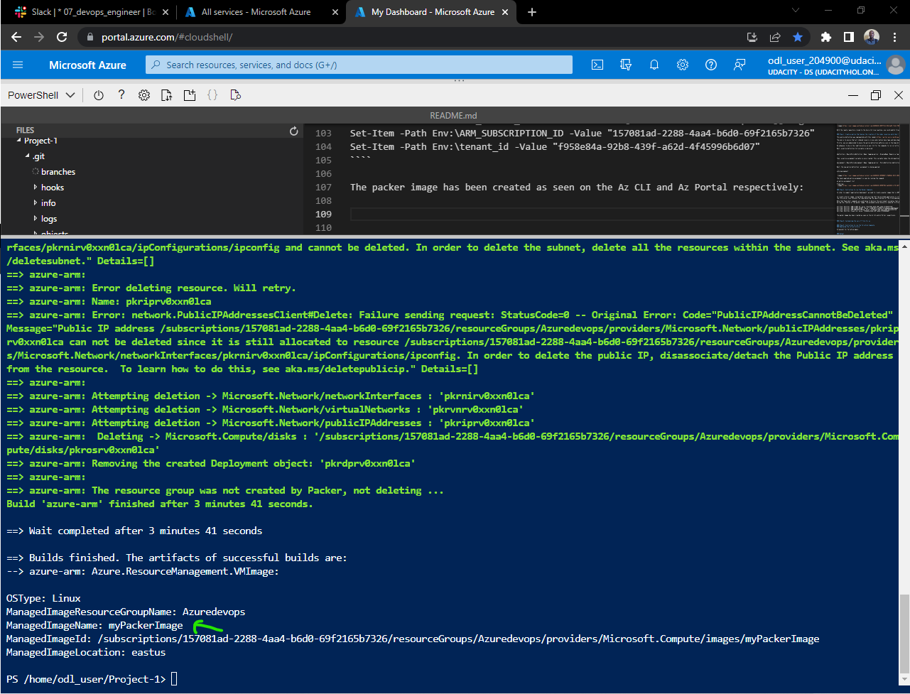The height and width of the screenshot is (694, 910).
Task: Open the Cloud Shell settings gear
Action: (144, 94)
